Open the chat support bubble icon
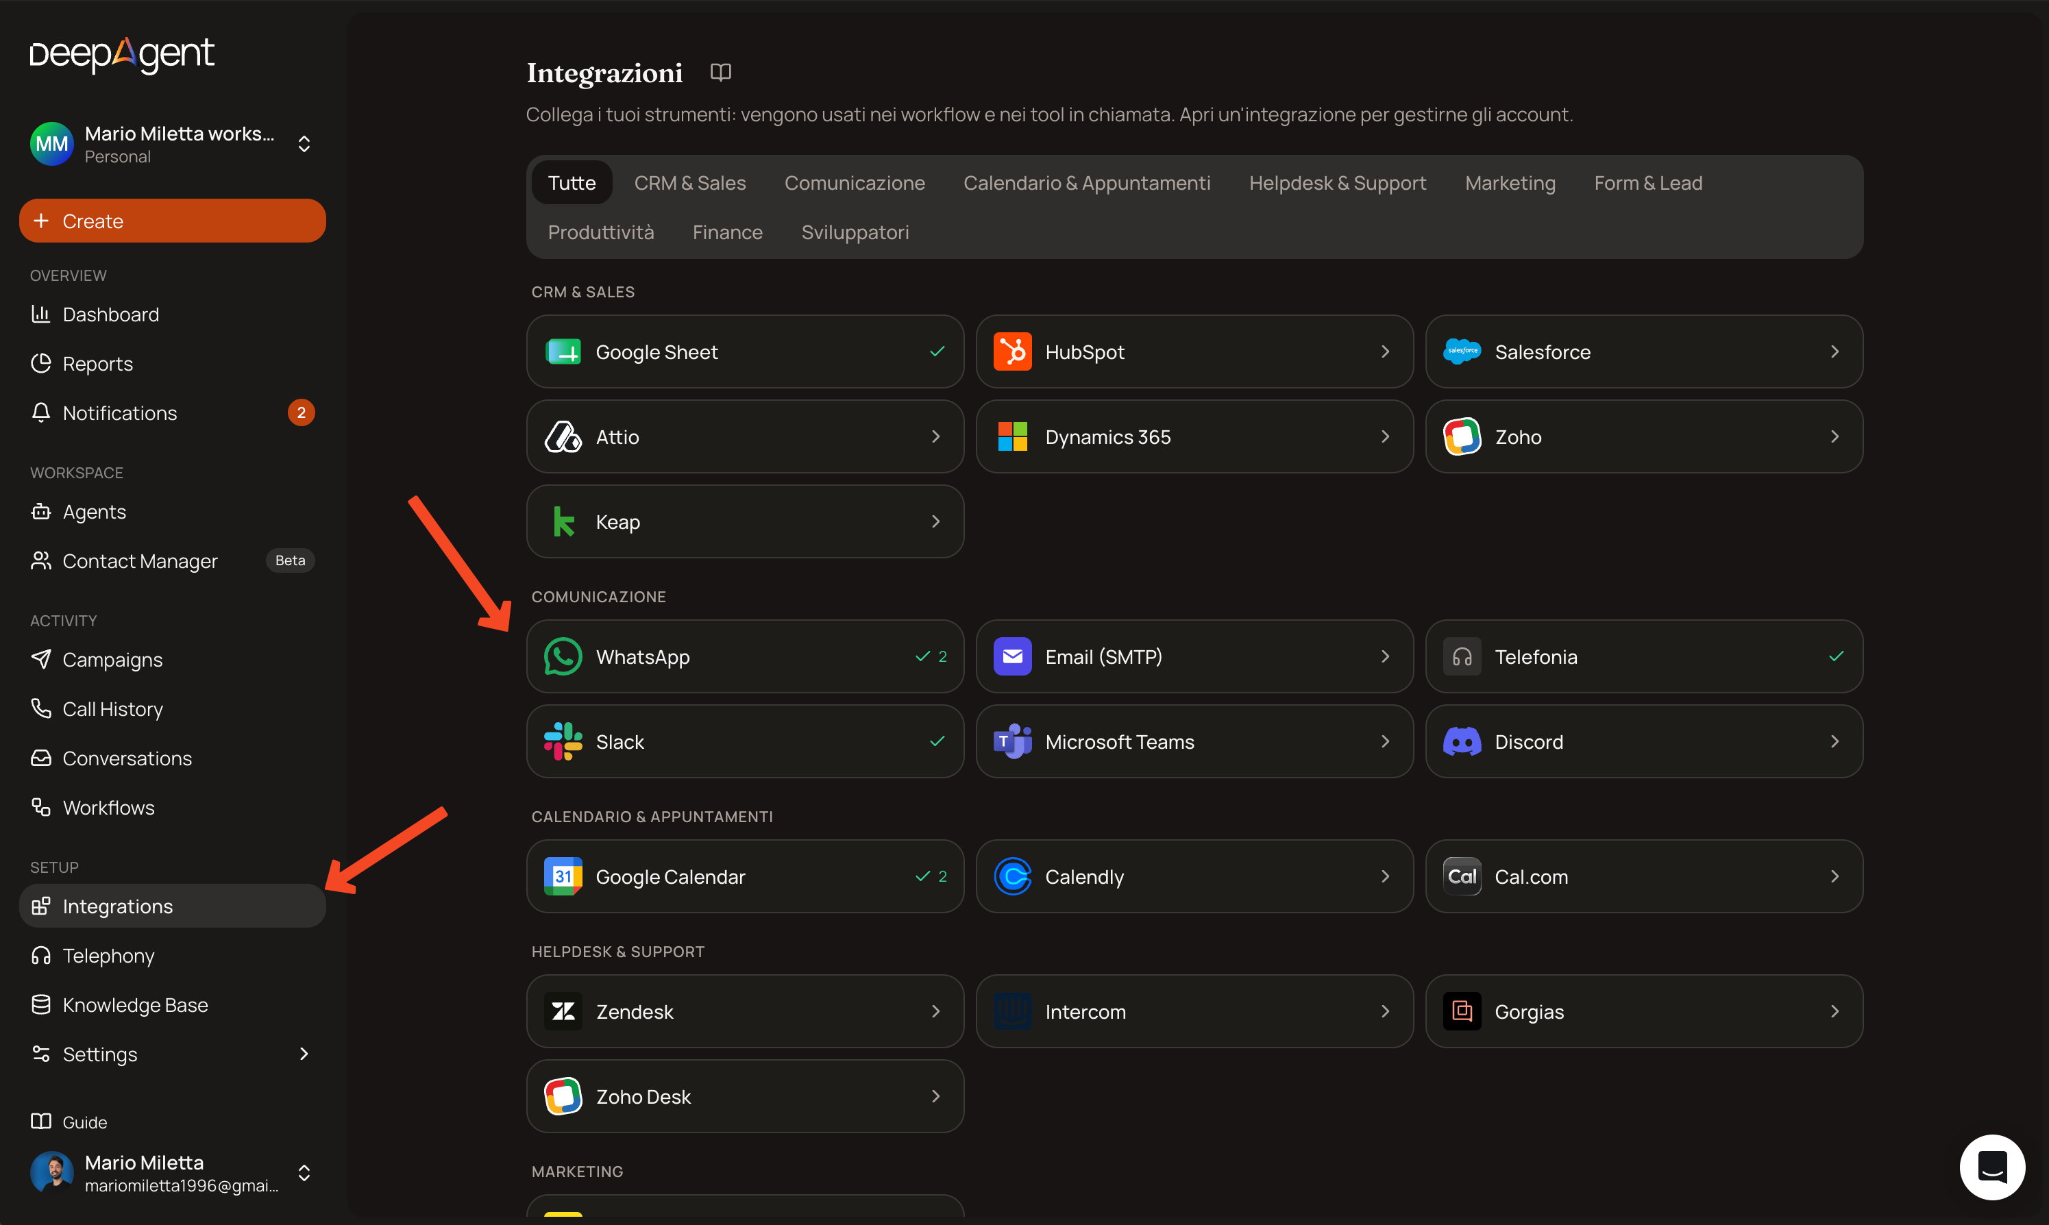 [x=1991, y=1166]
